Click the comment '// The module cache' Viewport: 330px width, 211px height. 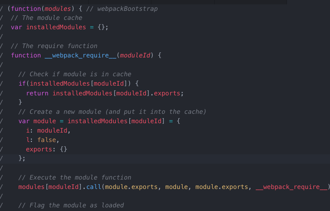[x=46, y=18]
